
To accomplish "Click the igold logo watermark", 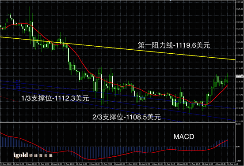I will tap(33, 155).
